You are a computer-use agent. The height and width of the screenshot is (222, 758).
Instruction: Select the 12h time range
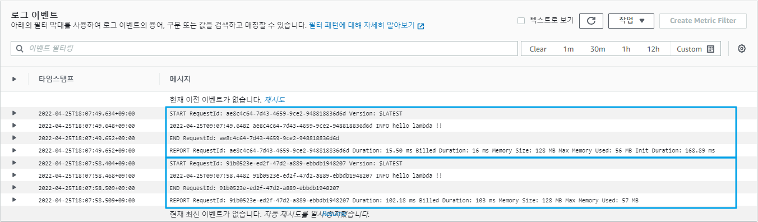click(x=653, y=49)
